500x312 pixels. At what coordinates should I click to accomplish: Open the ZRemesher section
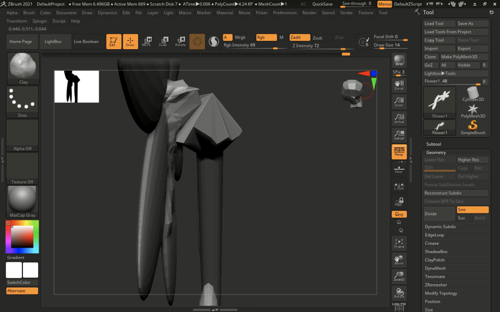[435, 285]
